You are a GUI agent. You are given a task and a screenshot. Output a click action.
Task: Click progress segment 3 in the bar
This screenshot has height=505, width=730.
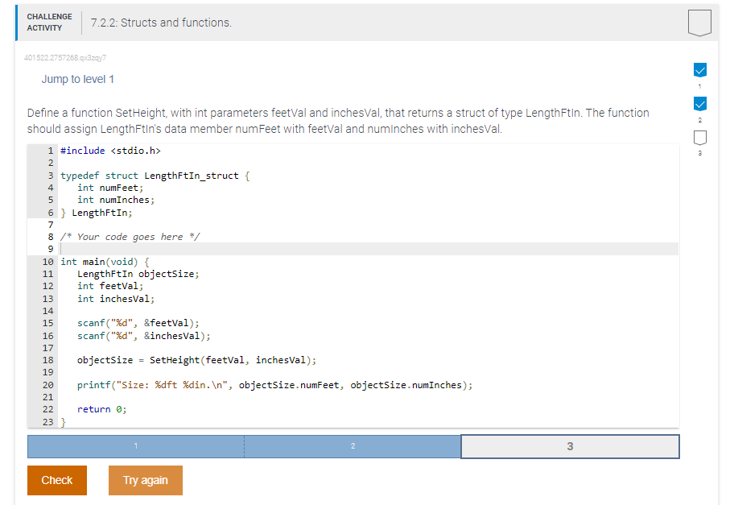coord(570,446)
